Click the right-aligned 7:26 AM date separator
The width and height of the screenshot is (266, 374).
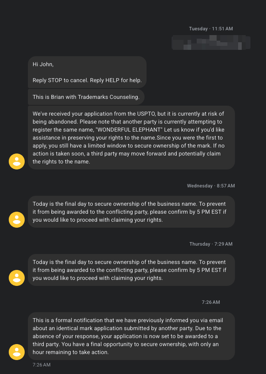[x=211, y=302]
